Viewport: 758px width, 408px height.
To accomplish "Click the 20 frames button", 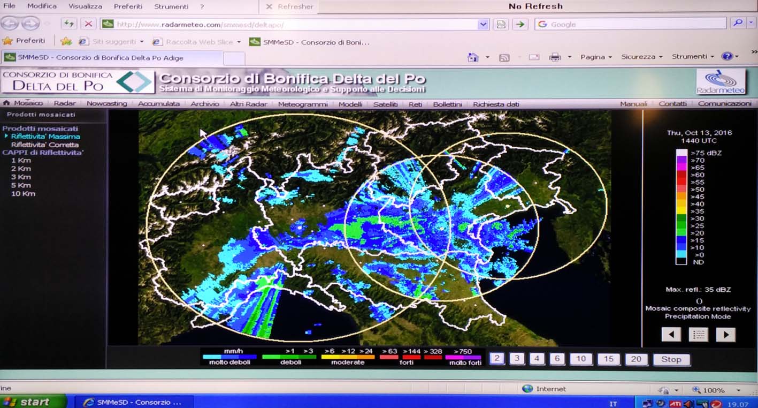I will tap(636, 359).
